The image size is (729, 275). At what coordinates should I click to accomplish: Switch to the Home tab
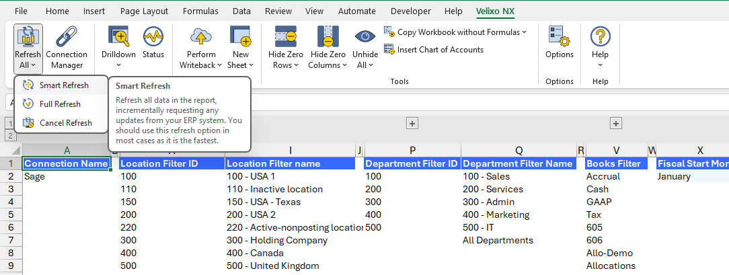[x=57, y=11]
